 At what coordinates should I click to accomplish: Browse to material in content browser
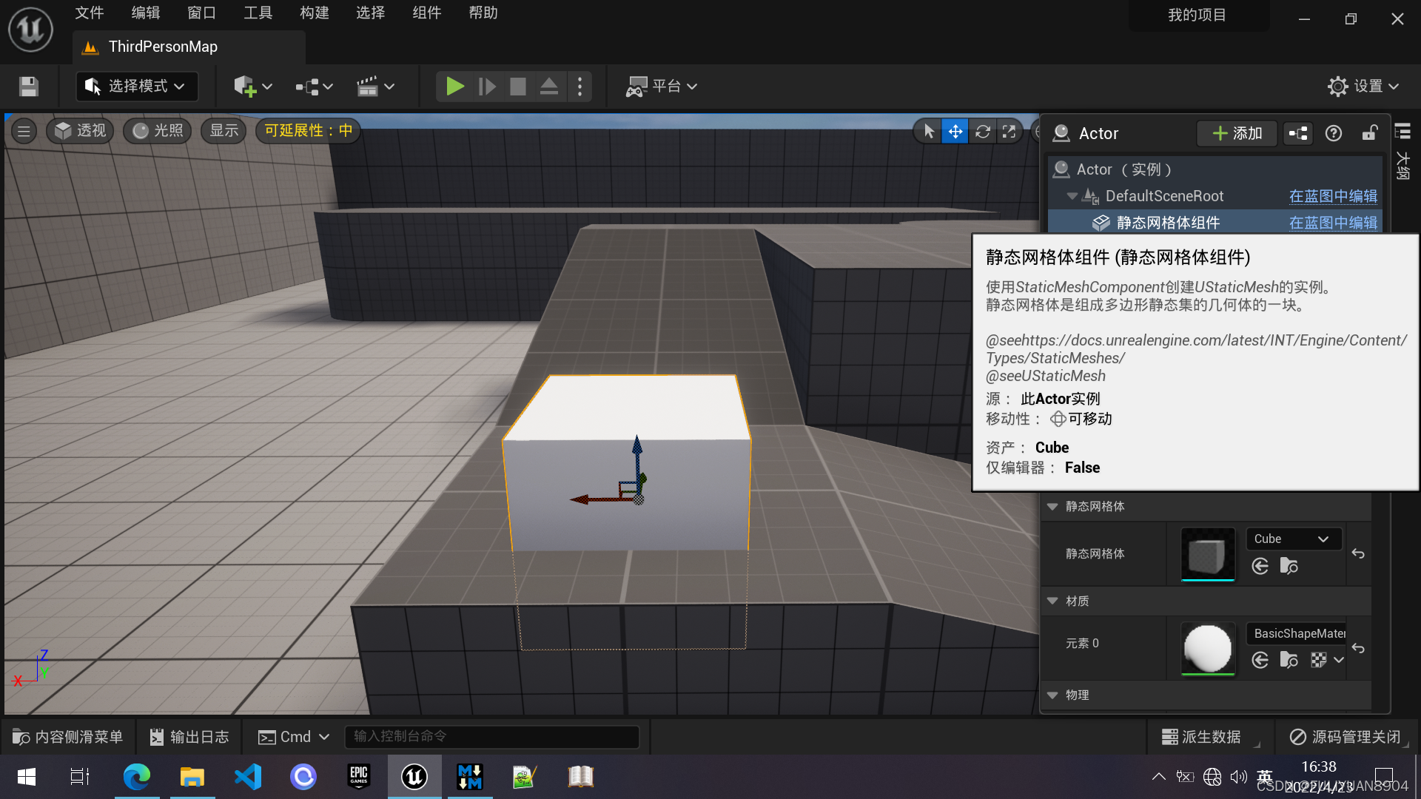point(1289,660)
